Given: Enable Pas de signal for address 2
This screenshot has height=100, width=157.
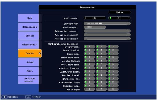Looking at the screenshot, I should 101,89.
